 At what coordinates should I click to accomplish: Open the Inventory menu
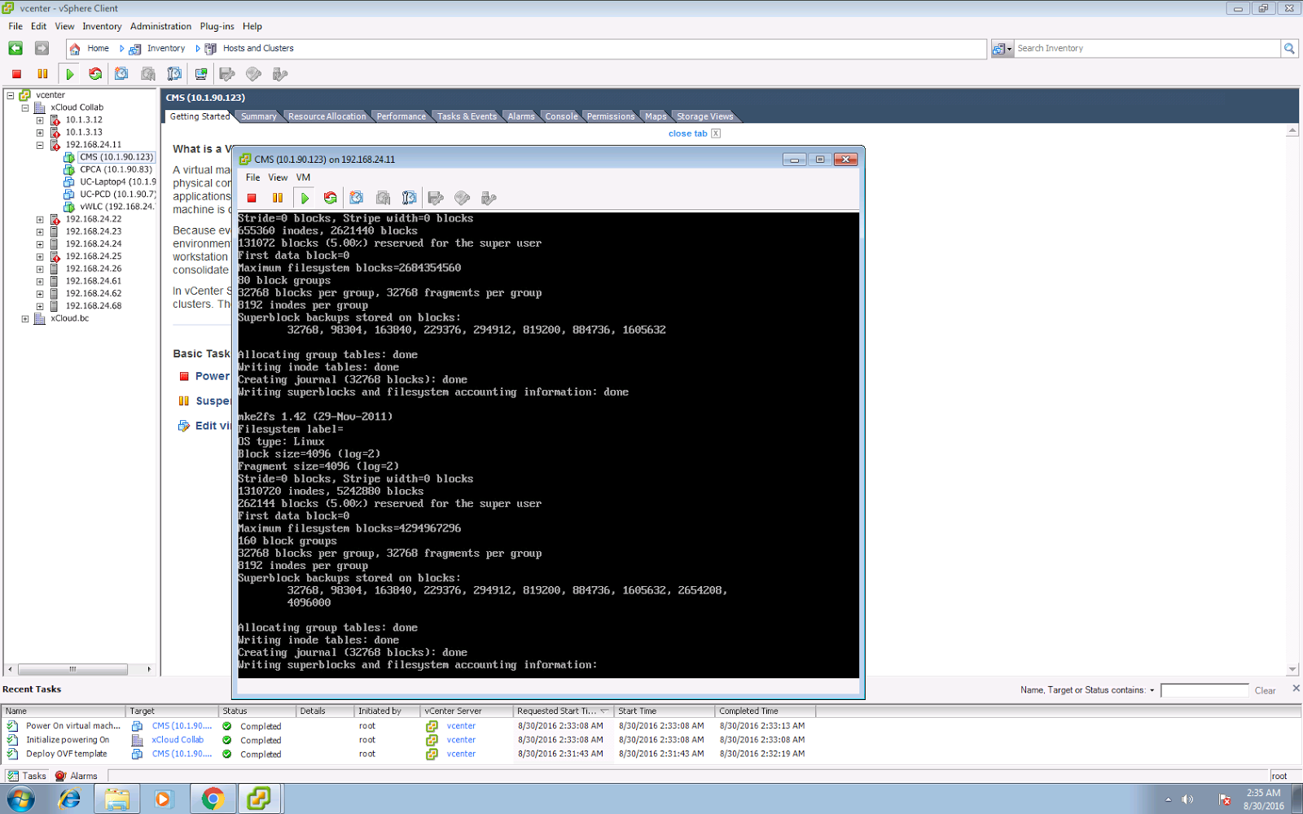click(102, 26)
